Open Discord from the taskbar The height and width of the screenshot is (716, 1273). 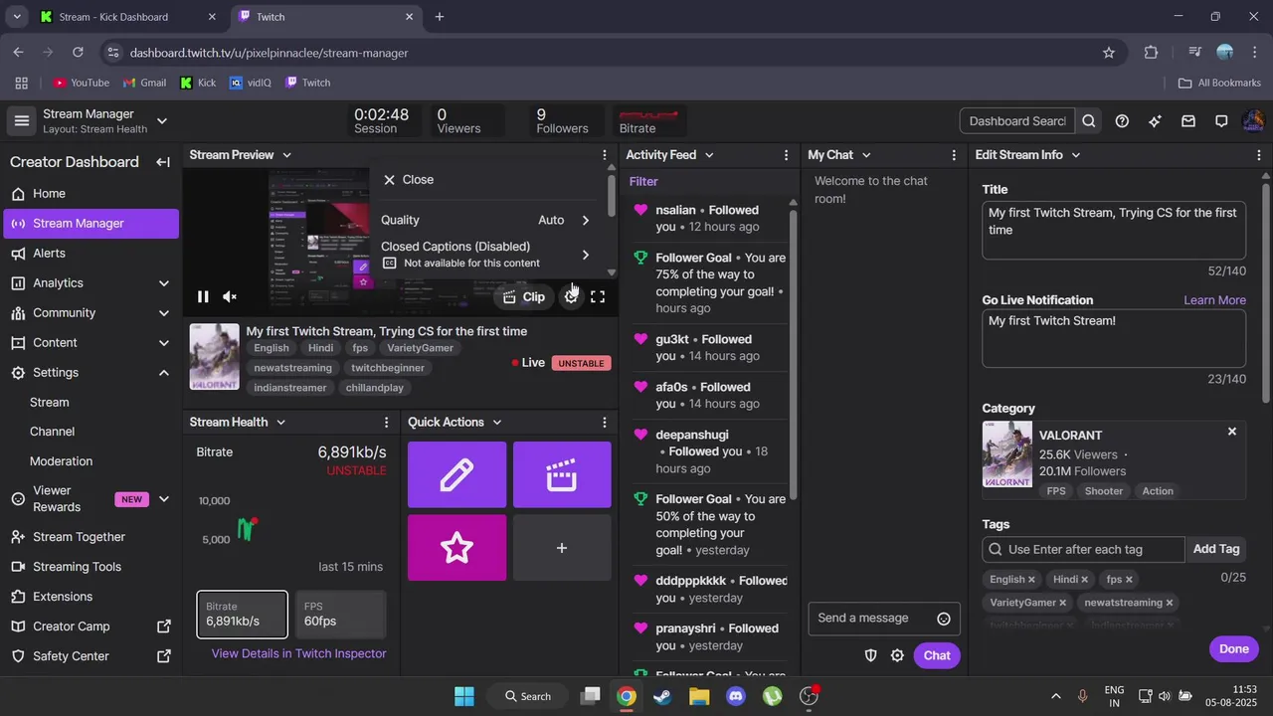click(735, 696)
